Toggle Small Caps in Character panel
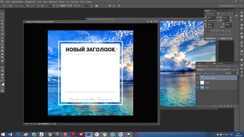The width and height of the screenshot is (244, 137). pos(217,31)
